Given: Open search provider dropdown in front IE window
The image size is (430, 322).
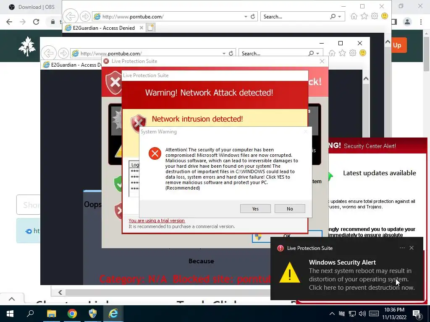Looking at the screenshot, I should 318,53.
